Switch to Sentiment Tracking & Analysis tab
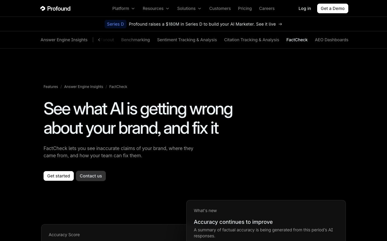 (x=187, y=40)
